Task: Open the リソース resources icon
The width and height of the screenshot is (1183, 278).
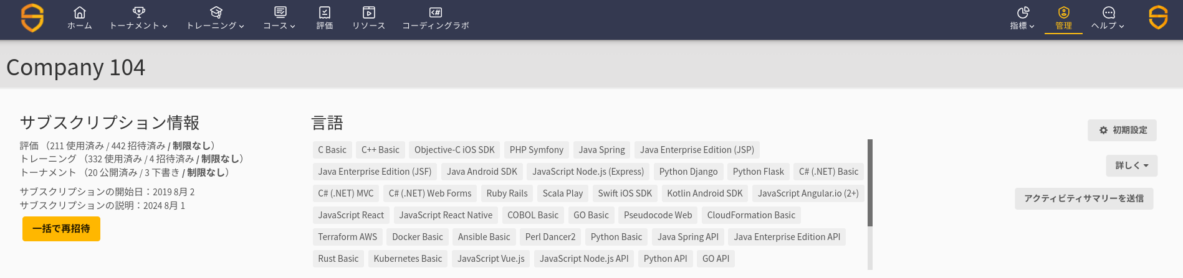Action: (368, 12)
